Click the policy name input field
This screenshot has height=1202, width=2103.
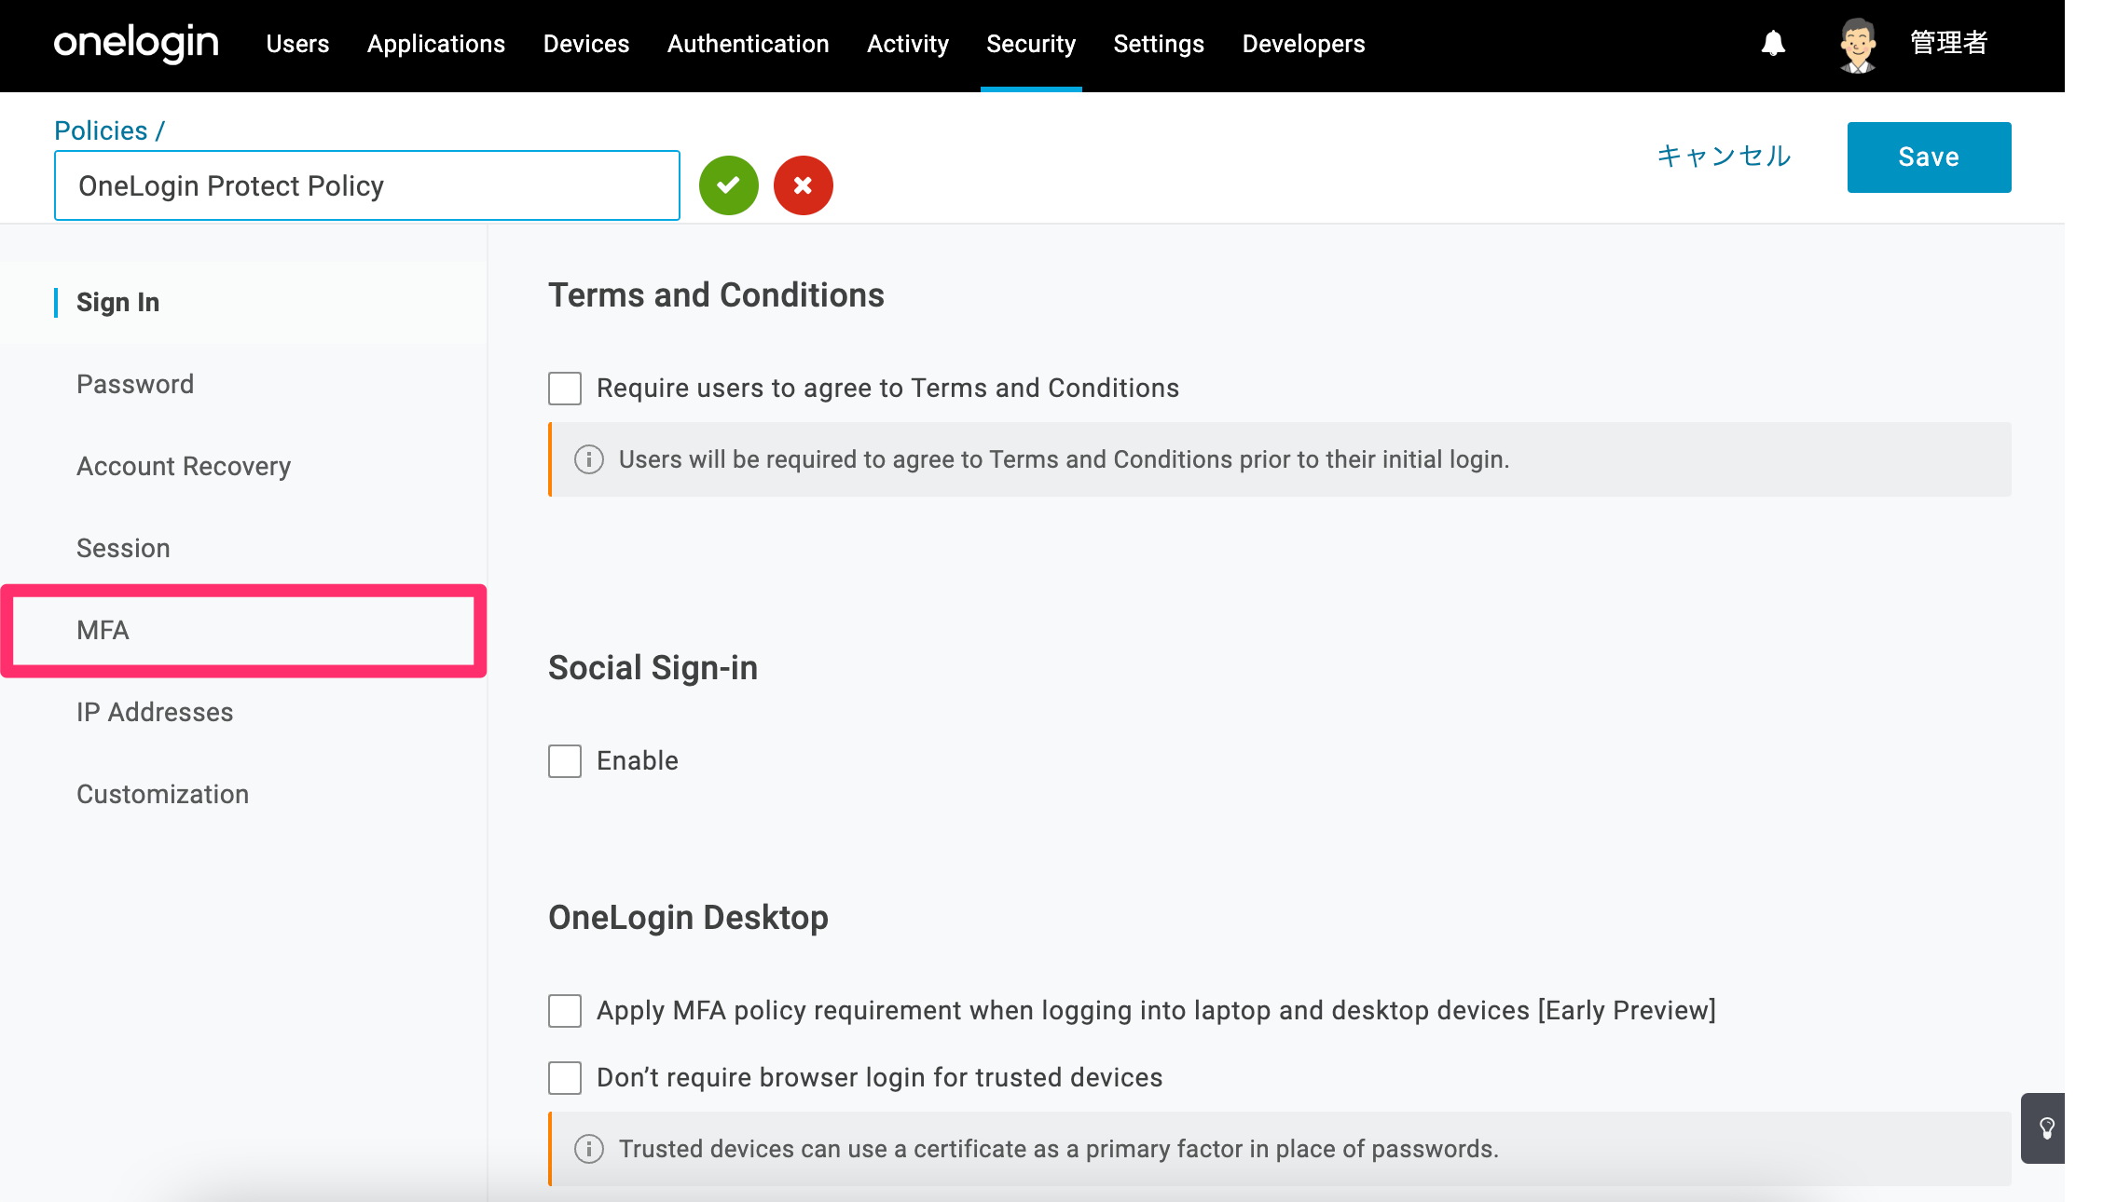pyautogui.click(x=367, y=185)
